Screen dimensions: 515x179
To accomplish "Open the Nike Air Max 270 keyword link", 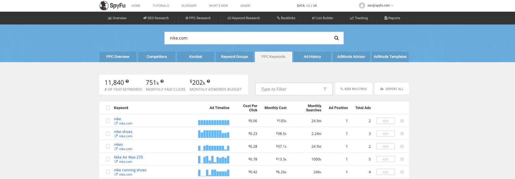I will [129, 157].
